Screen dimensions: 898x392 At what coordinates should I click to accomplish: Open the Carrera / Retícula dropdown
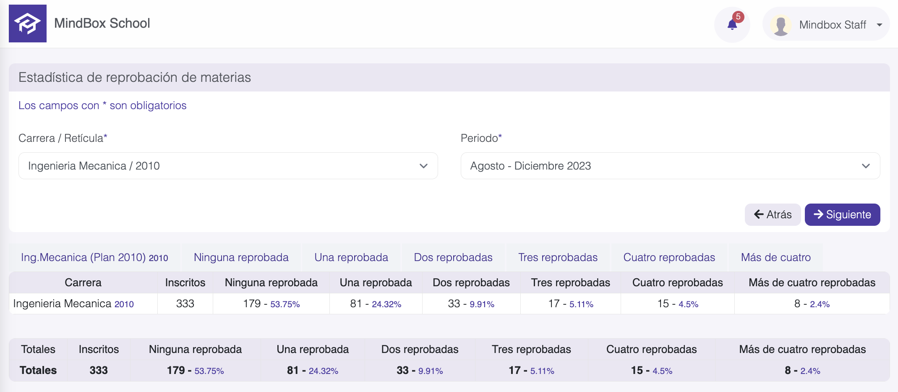coord(228,166)
